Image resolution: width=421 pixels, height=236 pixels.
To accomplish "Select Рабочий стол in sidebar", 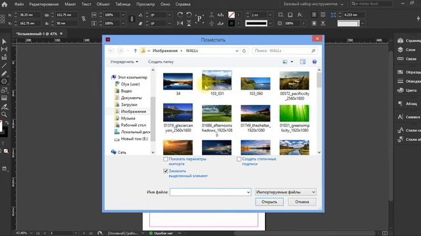I will [134, 125].
